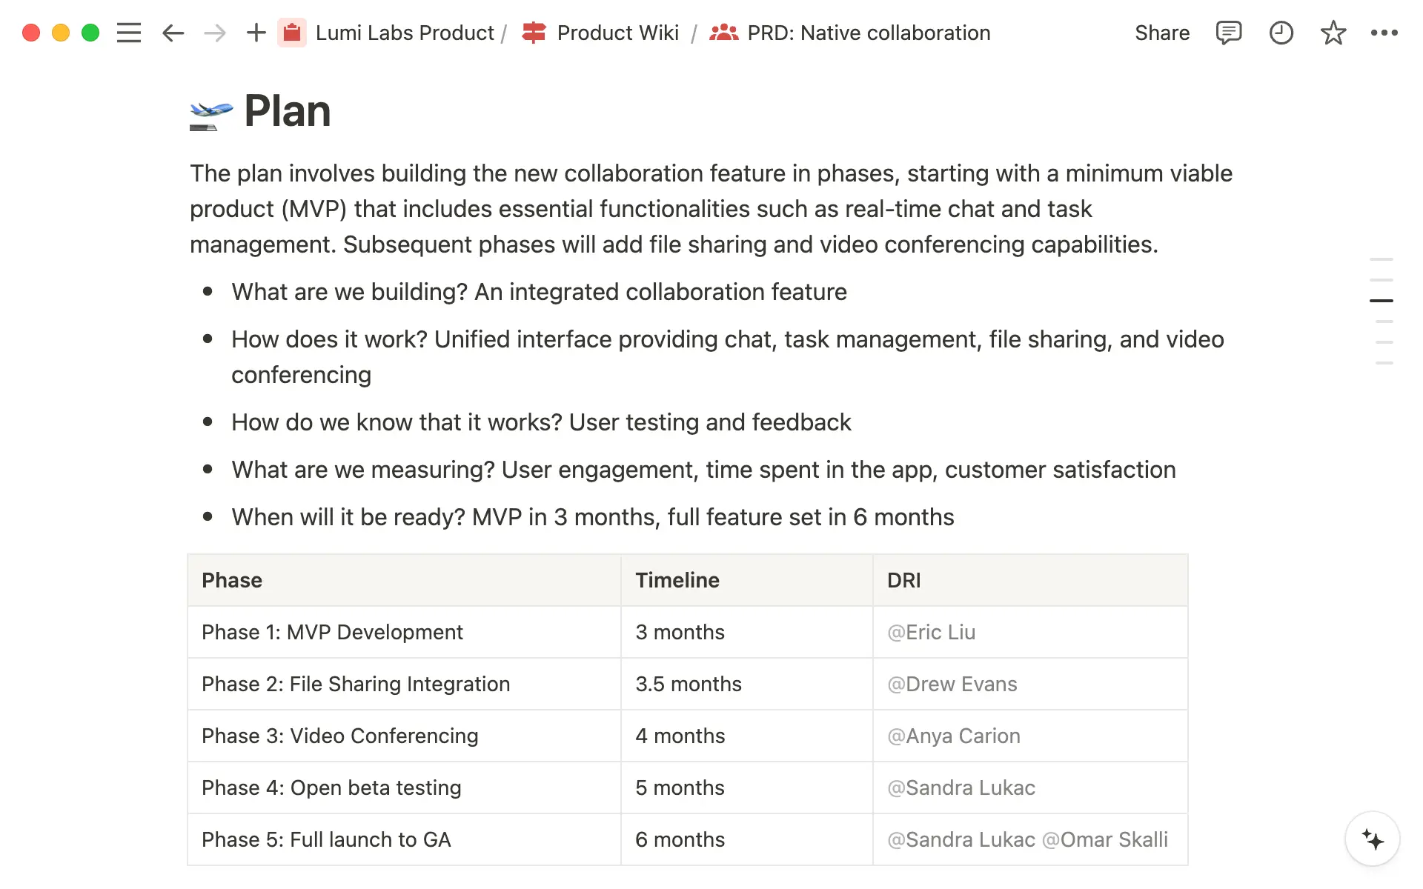
Task: Toggle the sidebar with the hamburger icon
Action: (128, 33)
